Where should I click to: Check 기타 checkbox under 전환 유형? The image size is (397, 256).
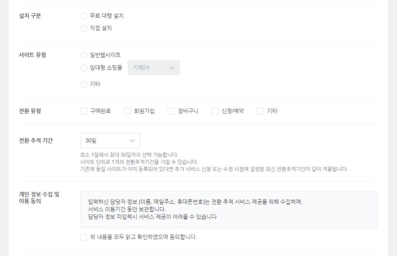pyautogui.click(x=260, y=111)
